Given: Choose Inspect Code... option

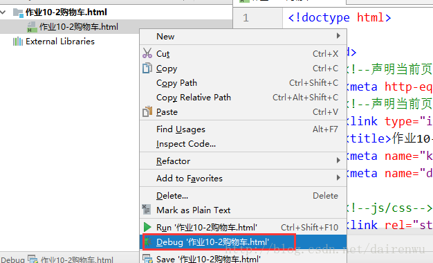Looking at the screenshot, I should click(x=243, y=144).
